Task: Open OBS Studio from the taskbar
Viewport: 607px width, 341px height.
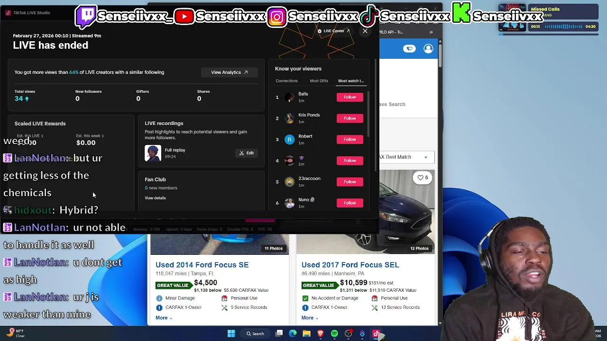Action: [x=349, y=334]
